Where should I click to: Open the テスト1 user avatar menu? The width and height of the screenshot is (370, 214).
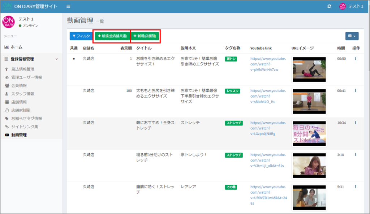pos(351,7)
